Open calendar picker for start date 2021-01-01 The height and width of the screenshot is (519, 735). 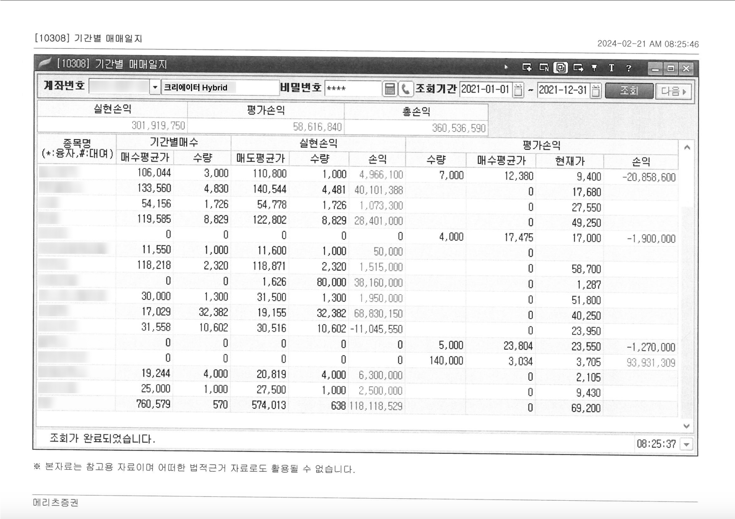[518, 90]
